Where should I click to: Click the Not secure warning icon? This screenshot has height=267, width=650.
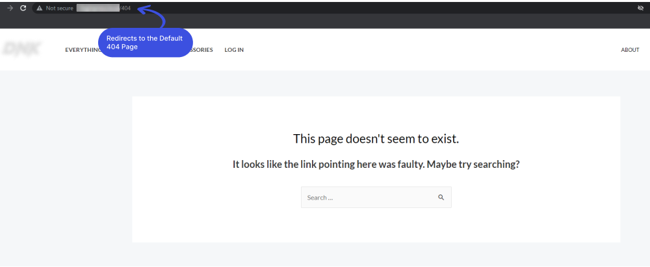tap(40, 8)
